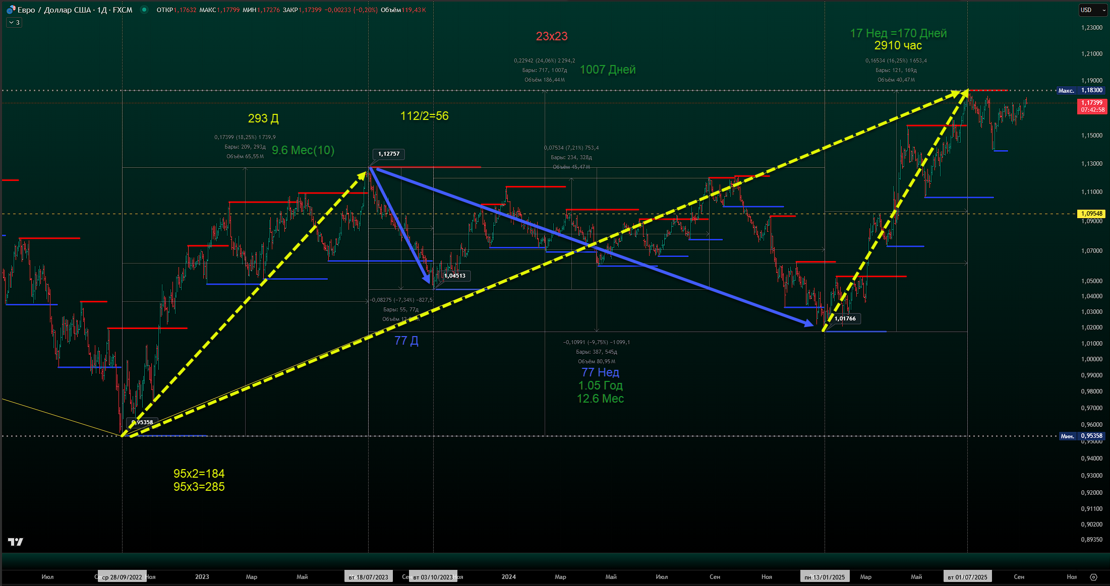The width and height of the screenshot is (1110, 586).
Task: Click the green market status indicator dot
Action: (x=144, y=10)
